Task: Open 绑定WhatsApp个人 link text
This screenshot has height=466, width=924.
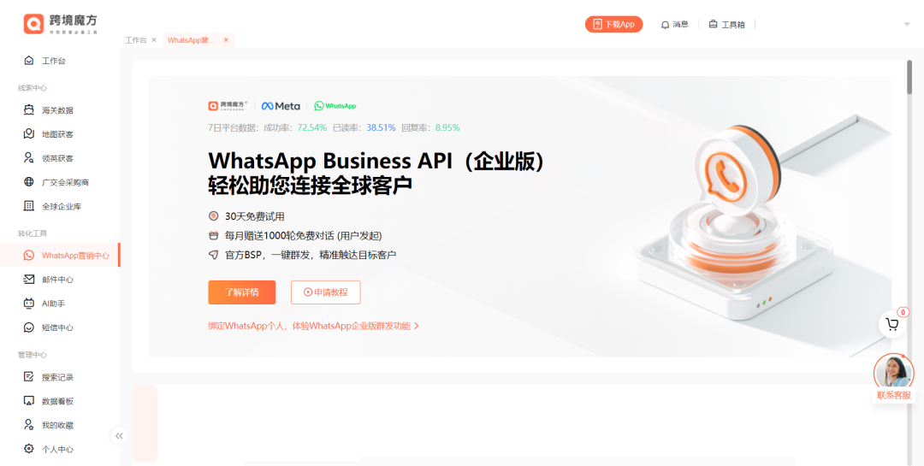Action: click(309, 326)
